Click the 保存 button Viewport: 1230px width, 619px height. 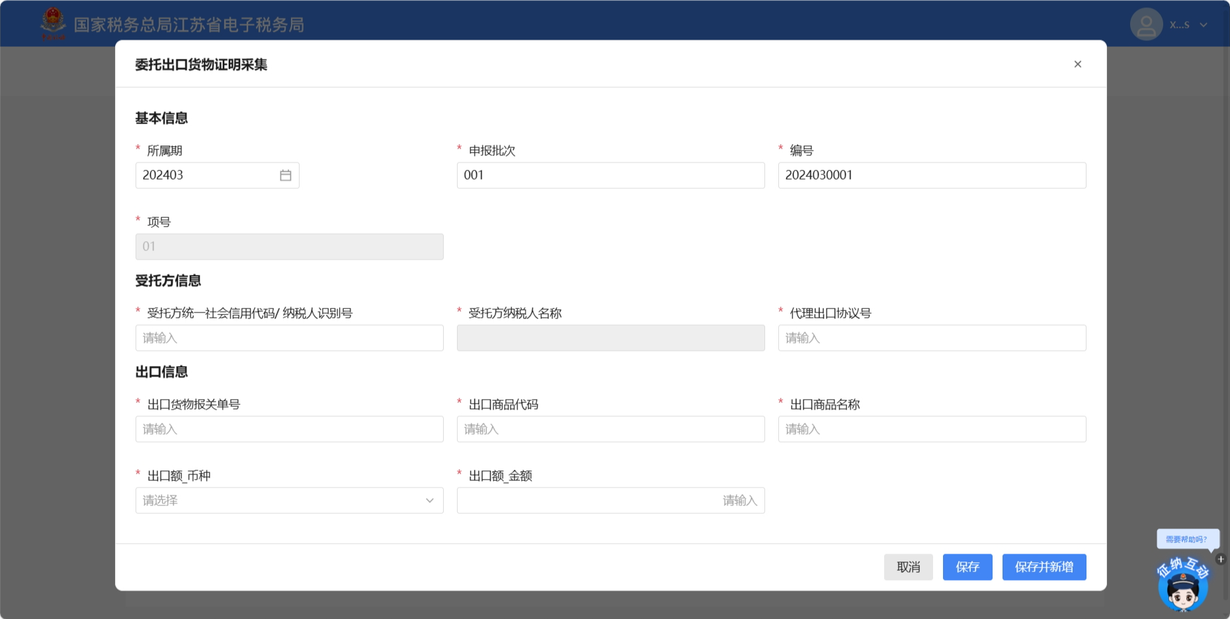pyautogui.click(x=967, y=567)
